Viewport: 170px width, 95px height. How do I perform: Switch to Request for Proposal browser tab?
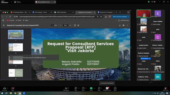coord(107,12)
